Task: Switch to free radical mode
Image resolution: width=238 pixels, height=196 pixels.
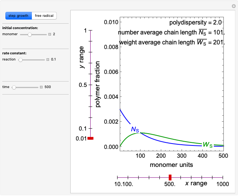Action: pyautogui.click(x=44, y=16)
